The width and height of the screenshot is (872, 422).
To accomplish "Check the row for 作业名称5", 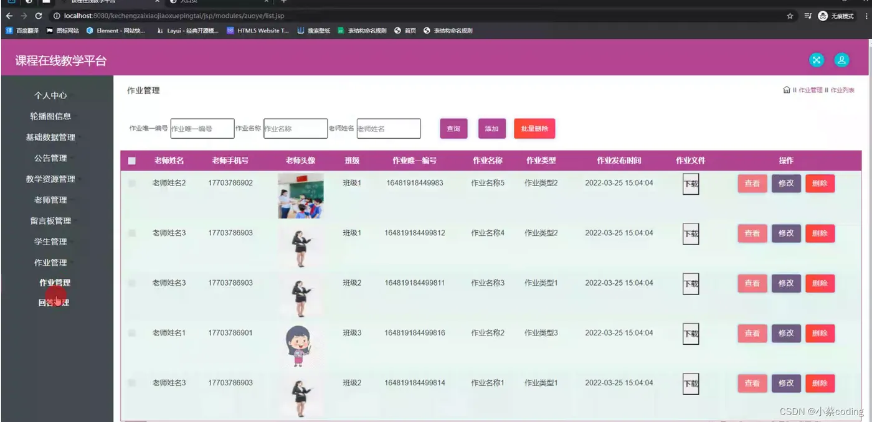I will click(131, 183).
